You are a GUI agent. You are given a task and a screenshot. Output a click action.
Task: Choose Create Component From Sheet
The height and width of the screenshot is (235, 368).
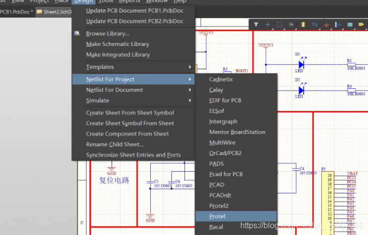(x=133, y=134)
